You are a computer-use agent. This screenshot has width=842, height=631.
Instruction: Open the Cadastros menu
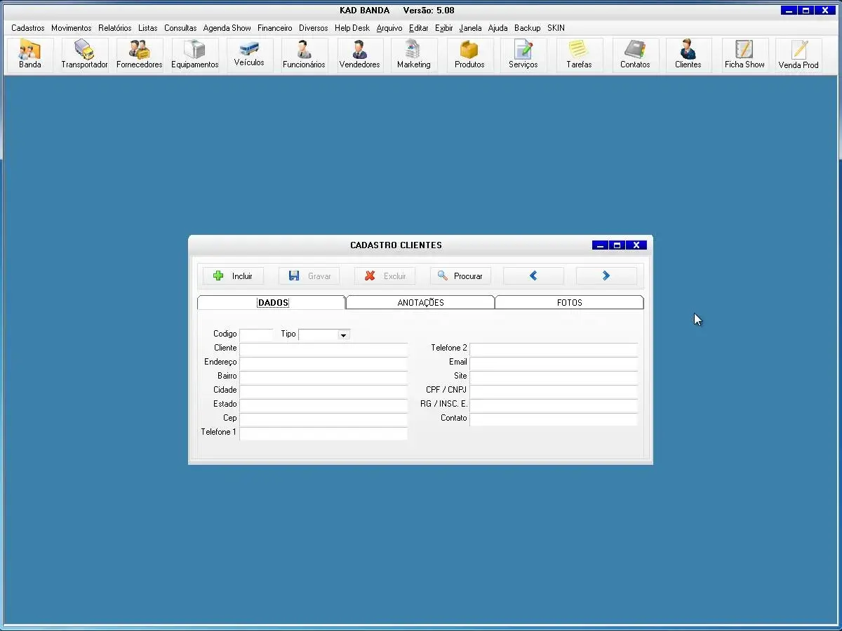tap(27, 28)
